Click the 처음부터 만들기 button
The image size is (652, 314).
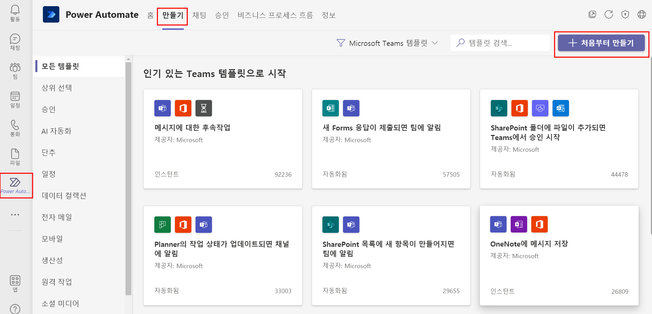click(x=601, y=43)
